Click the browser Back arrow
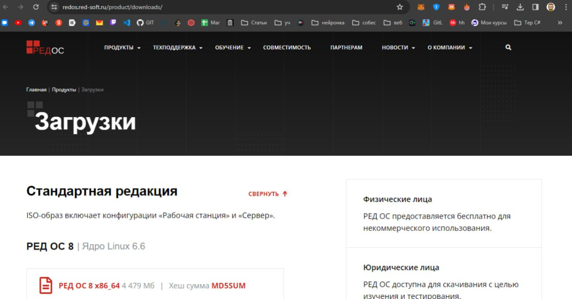 click(x=6, y=7)
